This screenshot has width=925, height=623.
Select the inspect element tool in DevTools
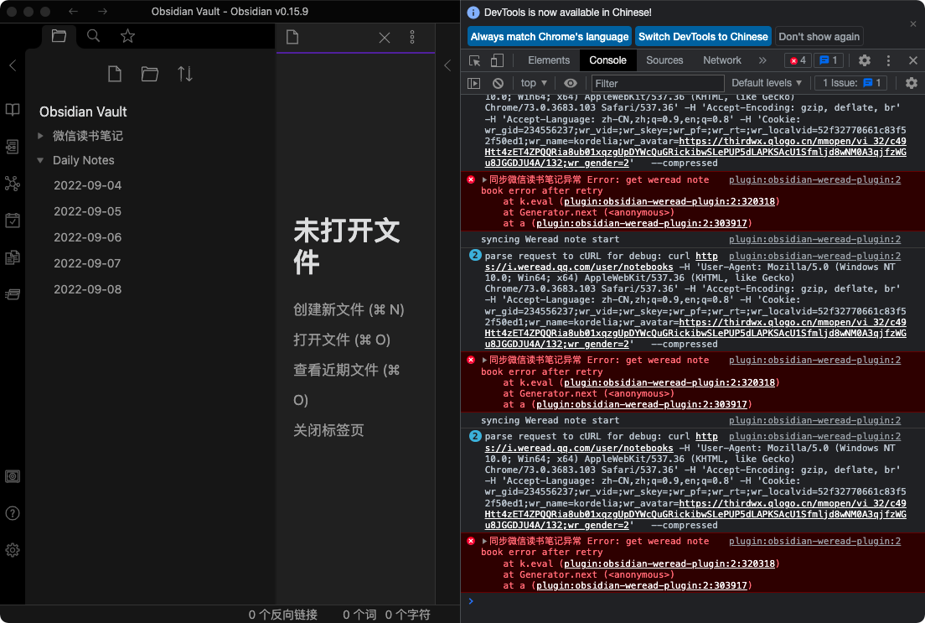tap(474, 60)
